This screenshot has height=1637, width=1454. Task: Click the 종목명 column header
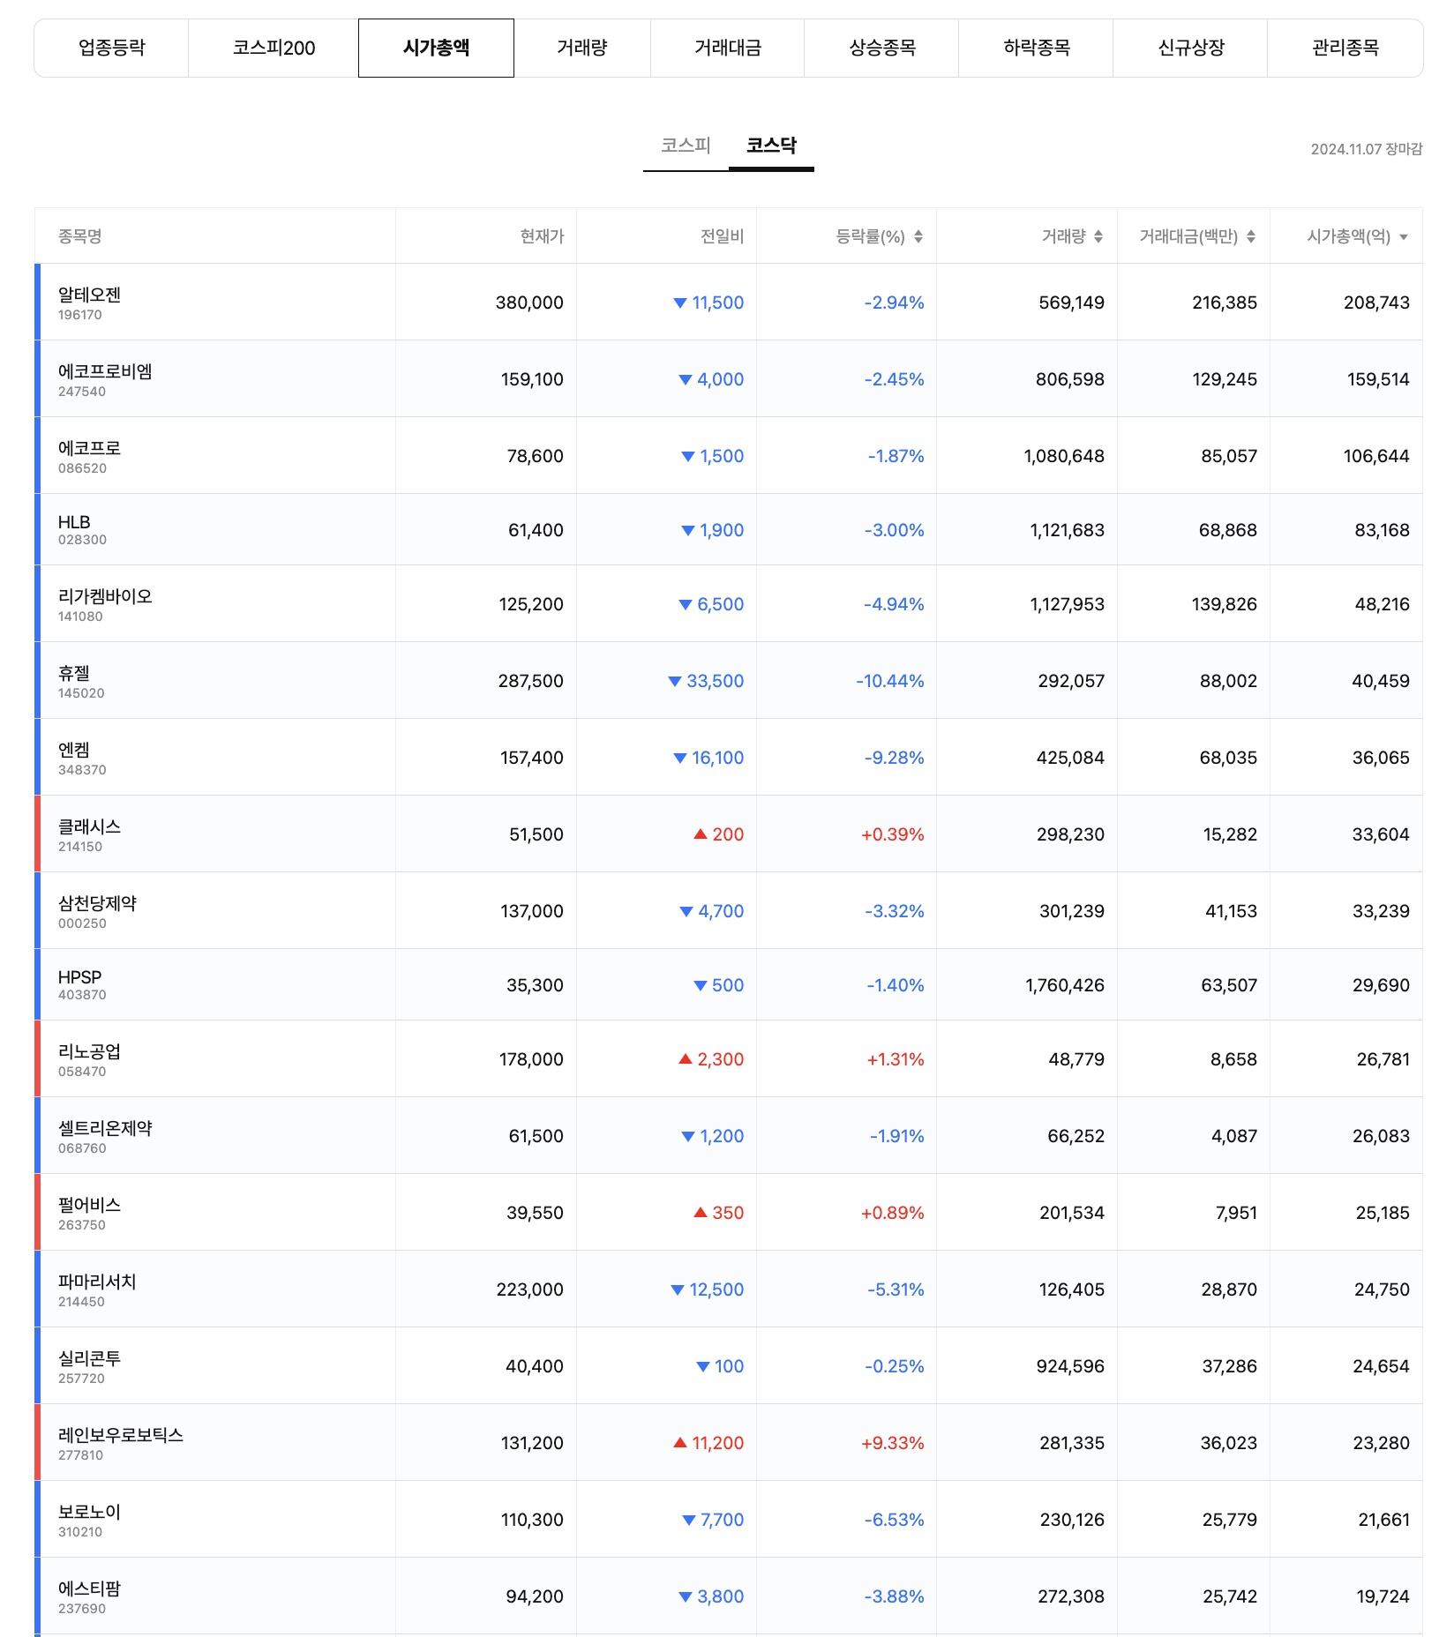click(x=80, y=236)
